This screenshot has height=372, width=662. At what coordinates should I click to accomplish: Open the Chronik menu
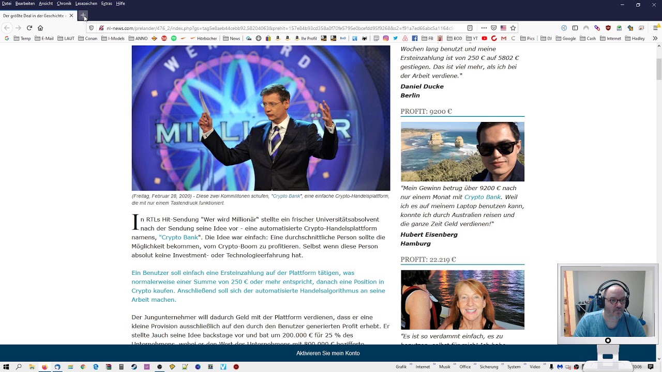point(64,4)
